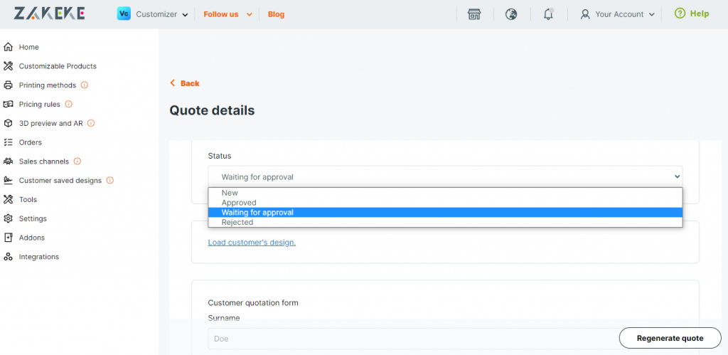This screenshot has width=728, height=355.
Task: Open the store icon in header
Action: click(474, 14)
